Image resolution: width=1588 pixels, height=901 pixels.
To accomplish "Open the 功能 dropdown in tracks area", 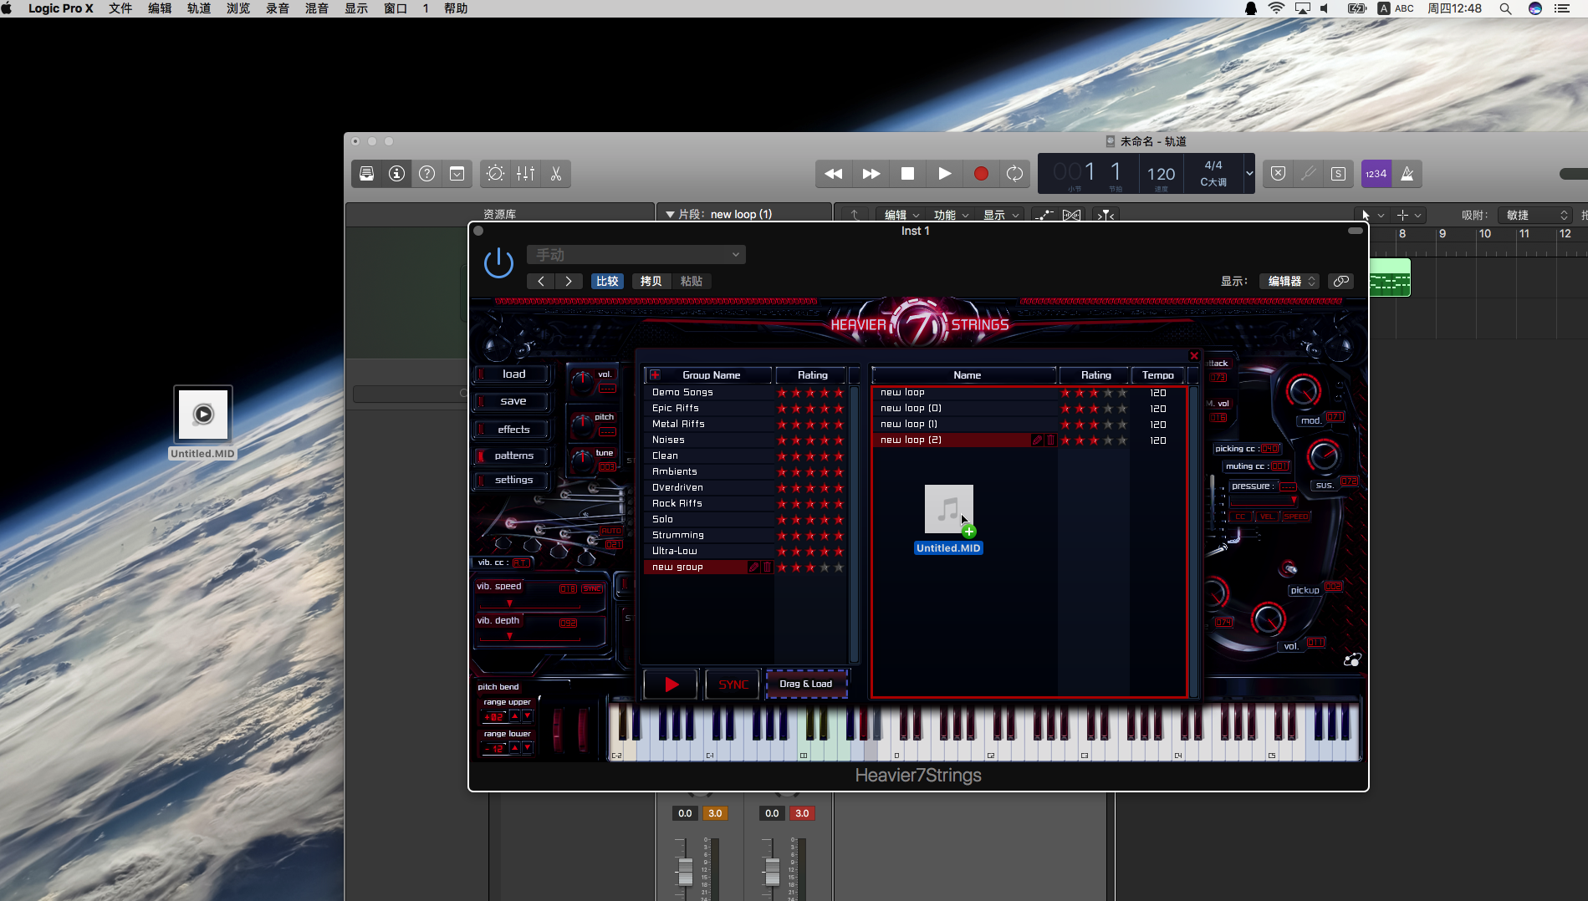I will click(x=952, y=216).
